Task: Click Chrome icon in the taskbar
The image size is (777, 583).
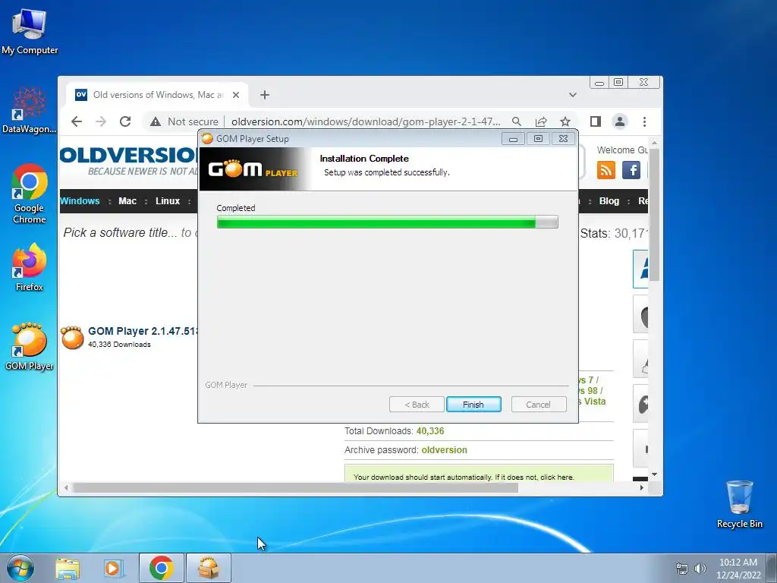Action: pos(161,568)
